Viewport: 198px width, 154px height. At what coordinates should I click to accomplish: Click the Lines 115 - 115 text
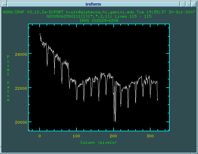pyautogui.click(x=133, y=16)
